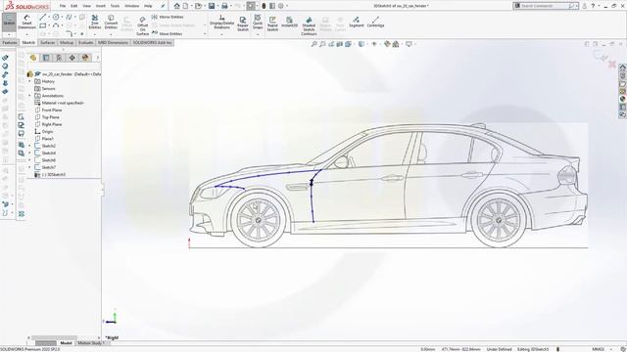
Task: Open the File menu
Action: click(x=63, y=6)
